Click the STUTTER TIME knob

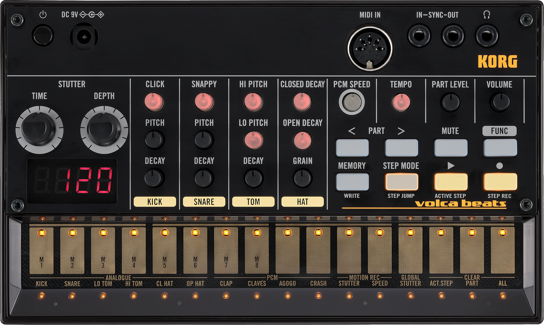39,129
